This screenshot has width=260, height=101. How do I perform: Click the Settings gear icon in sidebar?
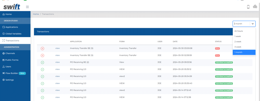coord(4,80)
